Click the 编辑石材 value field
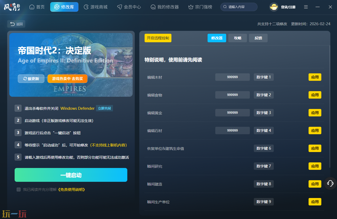 (233, 130)
